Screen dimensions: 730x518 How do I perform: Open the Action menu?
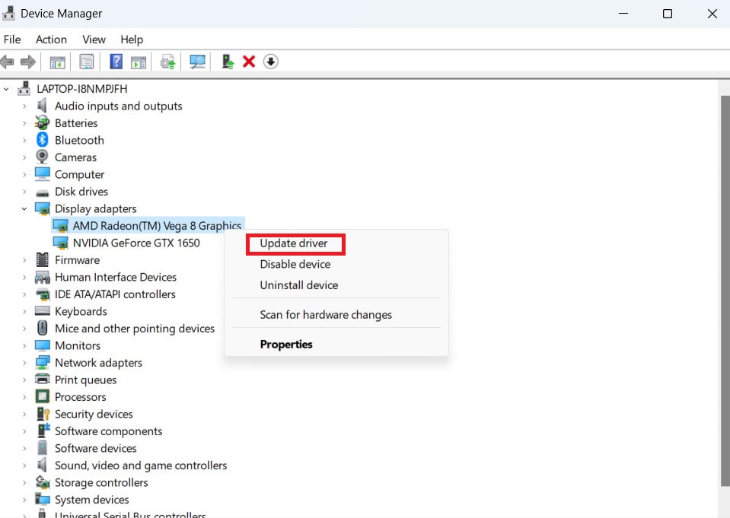click(x=51, y=40)
